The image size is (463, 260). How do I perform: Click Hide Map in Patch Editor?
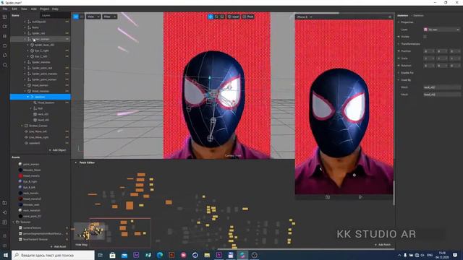81,245
